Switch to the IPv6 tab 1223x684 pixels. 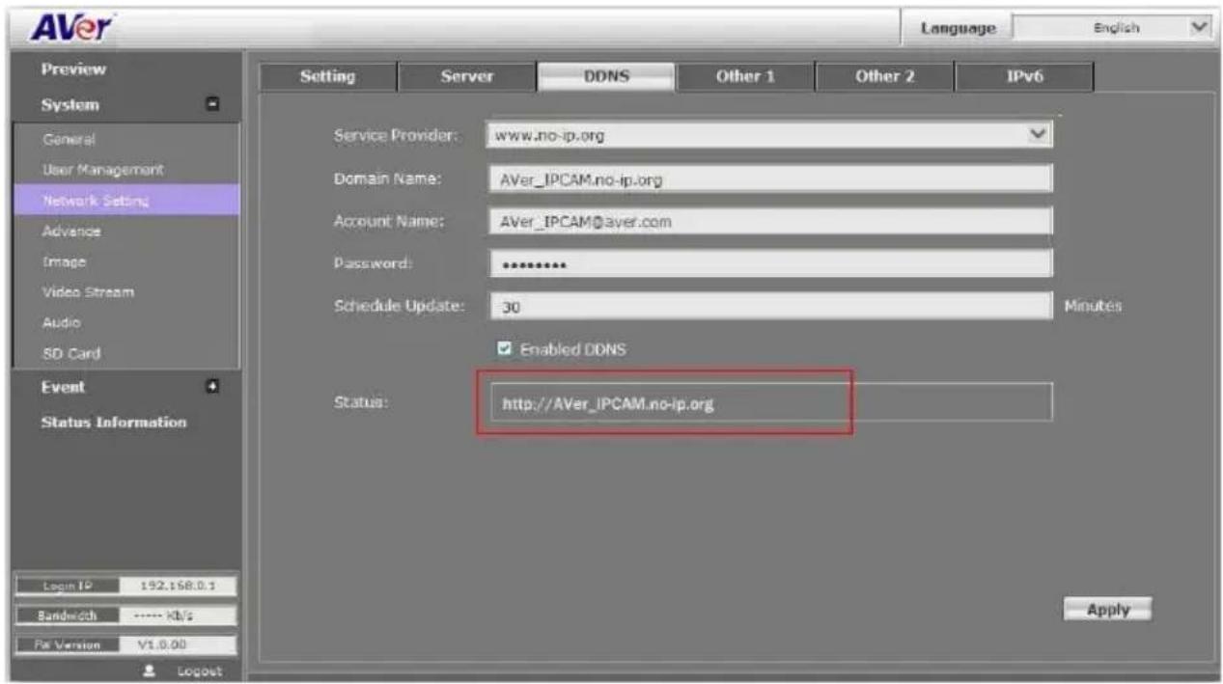[x=1024, y=77]
